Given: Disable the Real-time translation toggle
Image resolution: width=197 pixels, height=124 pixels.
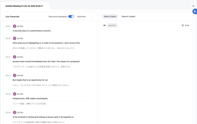Looking at the screenshot, I should coord(71,17).
